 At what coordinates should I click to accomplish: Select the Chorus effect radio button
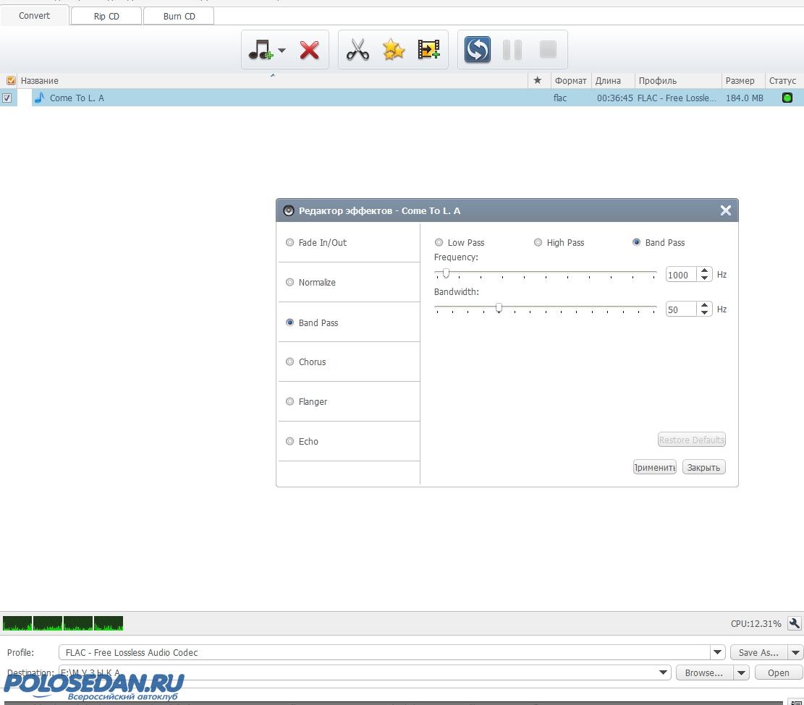click(x=290, y=362)
